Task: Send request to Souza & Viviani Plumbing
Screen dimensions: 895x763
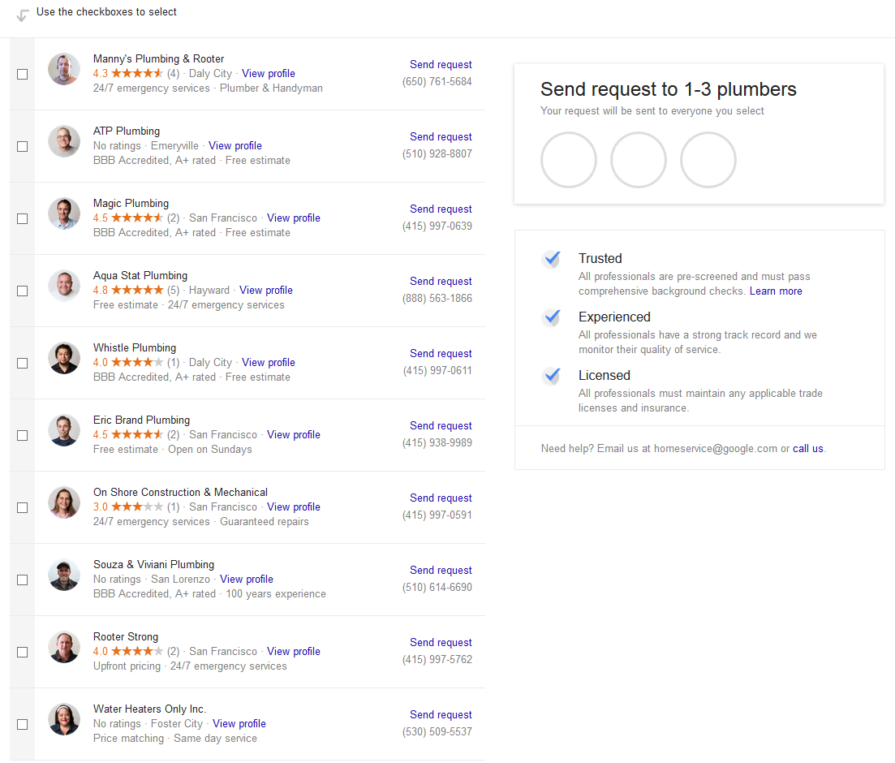Action: (x=441, y=571)
